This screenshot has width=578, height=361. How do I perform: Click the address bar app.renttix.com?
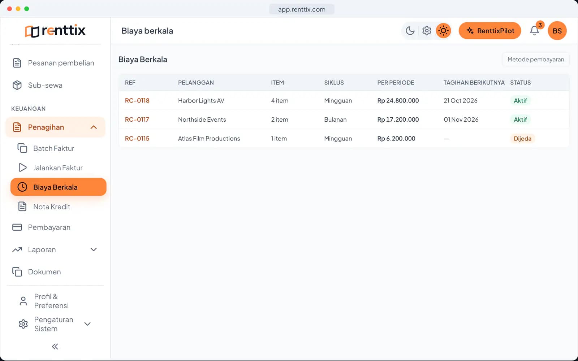coord(302,9)
